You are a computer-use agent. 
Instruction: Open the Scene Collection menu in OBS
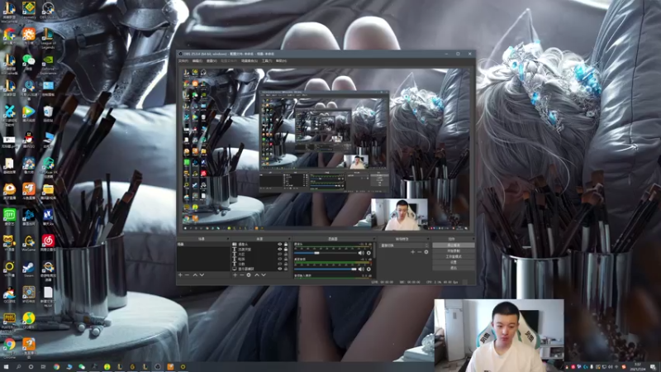(250, 61)
